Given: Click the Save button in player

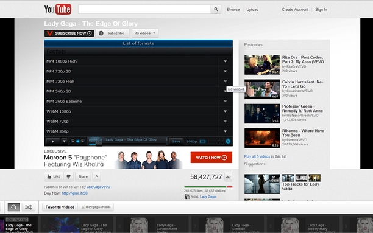Looking at the screenshot, I should tap(176, 141).
